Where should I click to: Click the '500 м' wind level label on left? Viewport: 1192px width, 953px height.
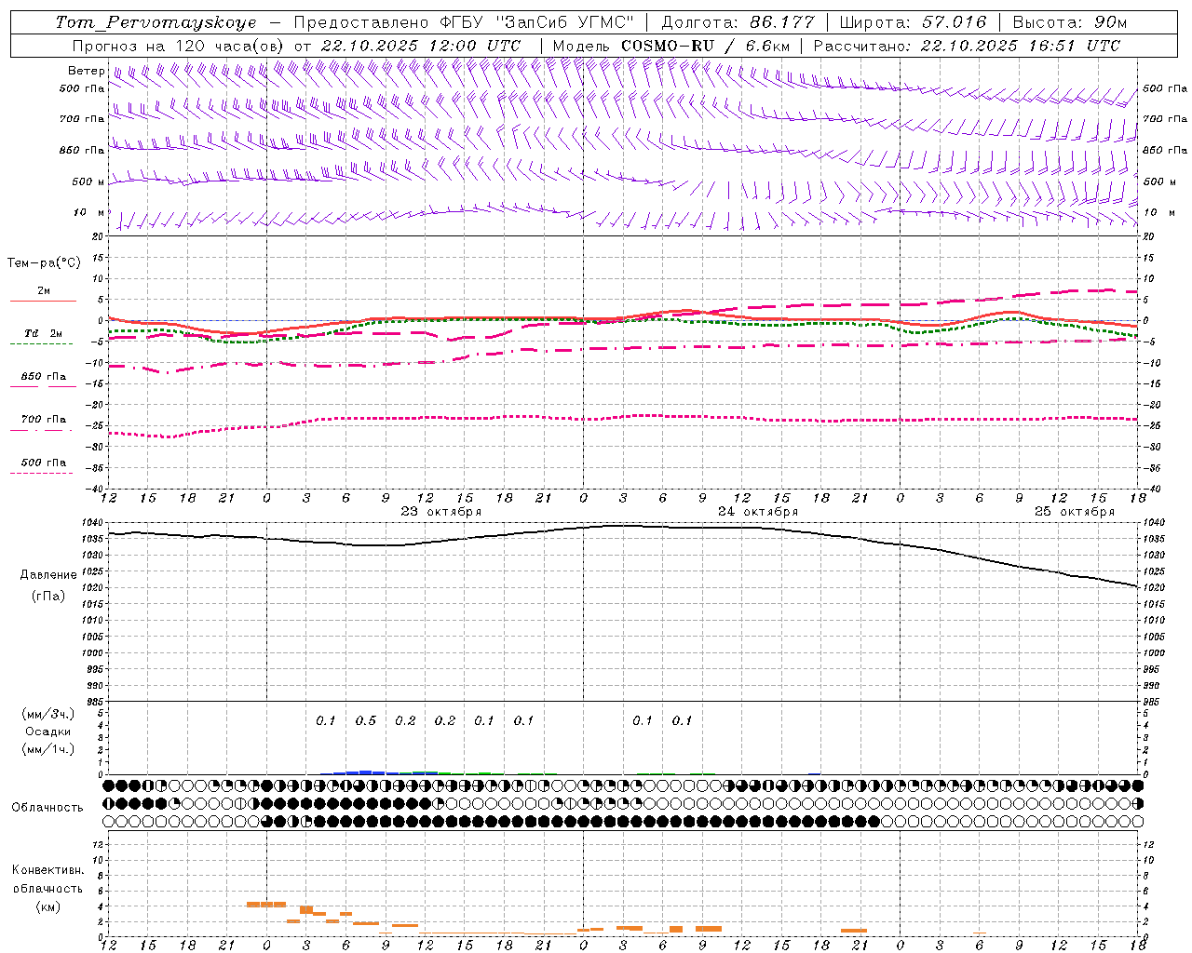pyautogui.click(x=88, y=181)
